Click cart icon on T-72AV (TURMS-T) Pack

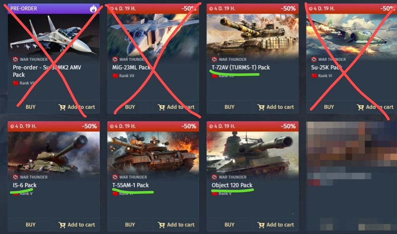coord(261,107)
